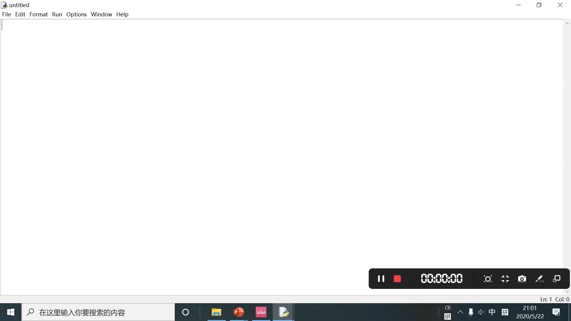This screenshot has width=571, height=321.
Task: Click the recorder shrink-to-compact icon
Action: click(x=505, y=279)
